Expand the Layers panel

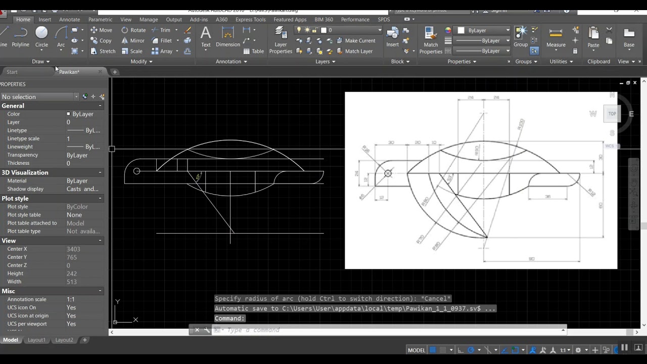pos(326,62)
